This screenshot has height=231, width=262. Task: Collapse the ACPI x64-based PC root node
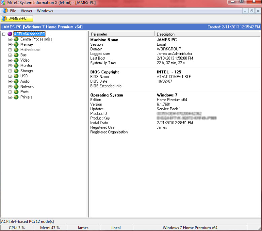pyautogui.click(x=4, y=34)
